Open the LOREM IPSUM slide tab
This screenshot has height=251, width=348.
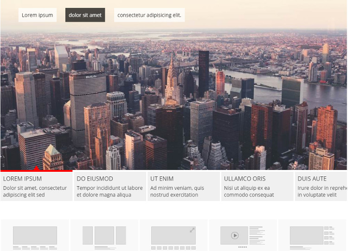coord(36,186)
